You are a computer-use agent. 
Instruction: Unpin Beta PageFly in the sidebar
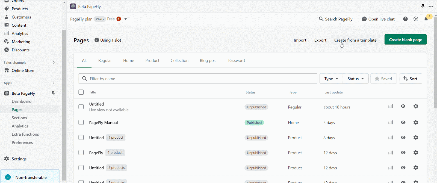coord(53,93)
